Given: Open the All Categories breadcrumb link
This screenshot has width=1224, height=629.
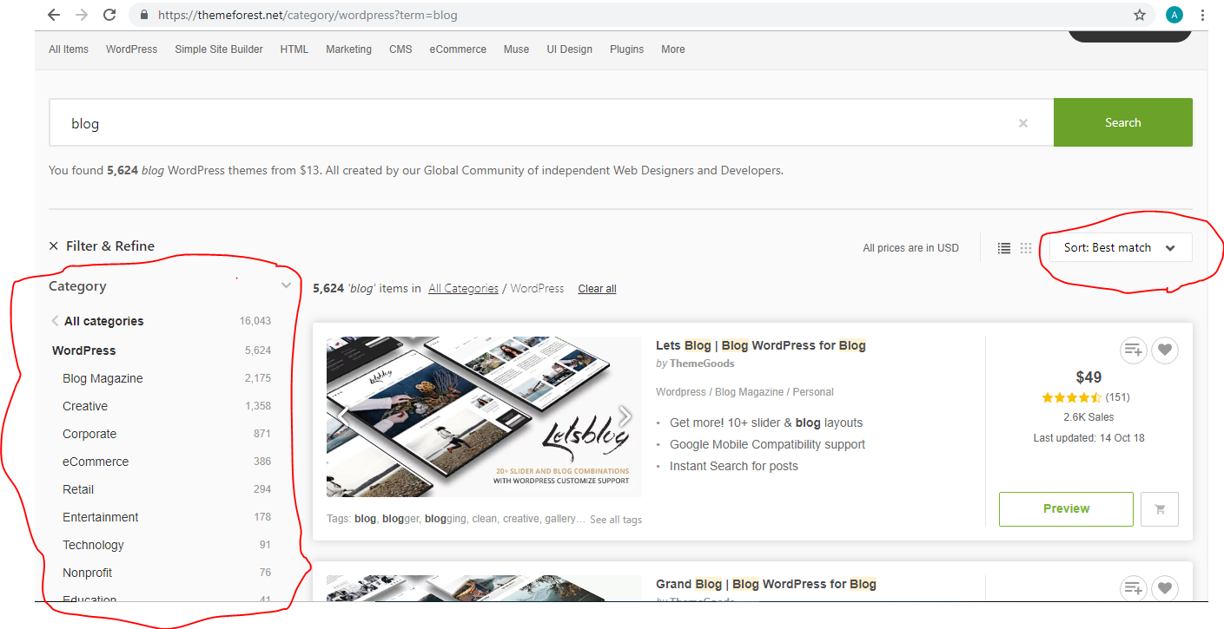Looking at the screenshot, I should point(463,289).
